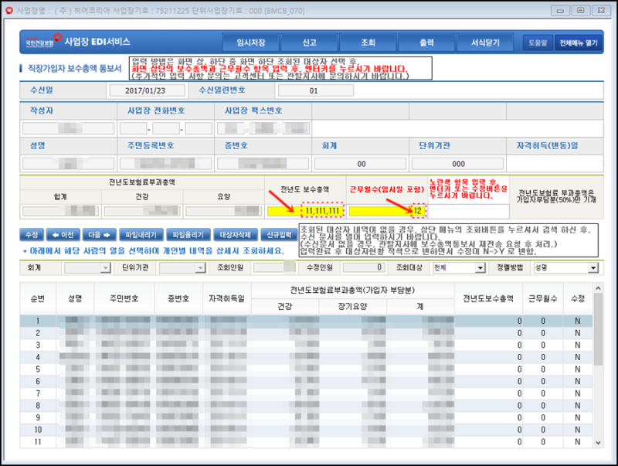Click the 대상자삭제 button

coord(235,234)
